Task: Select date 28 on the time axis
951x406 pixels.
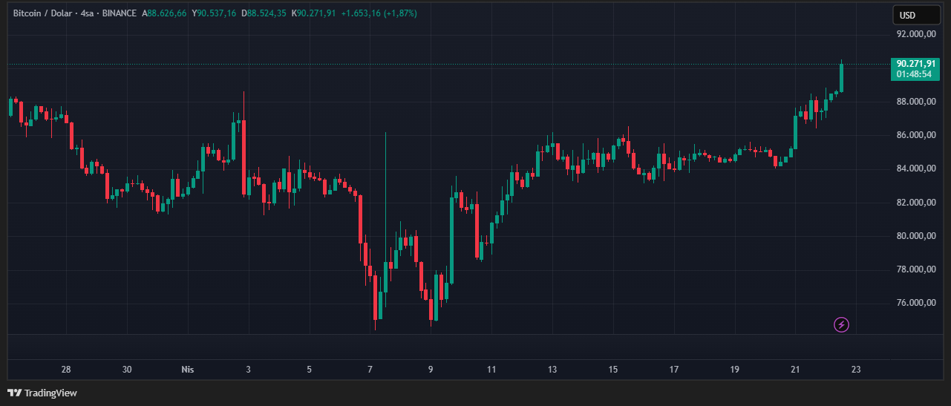Action: point(66,369)
